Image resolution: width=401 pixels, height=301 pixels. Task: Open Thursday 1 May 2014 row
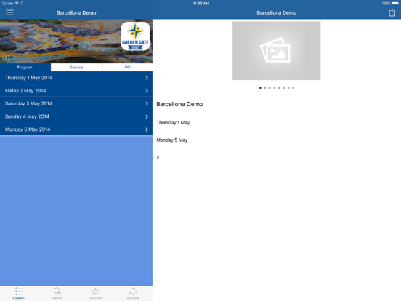pyautogui.click(x=76, y=78)
